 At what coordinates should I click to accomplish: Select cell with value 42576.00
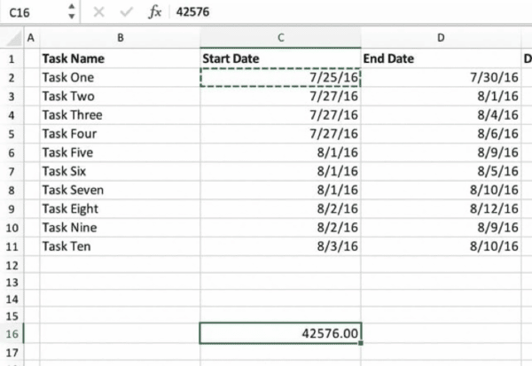pos(280,333)
